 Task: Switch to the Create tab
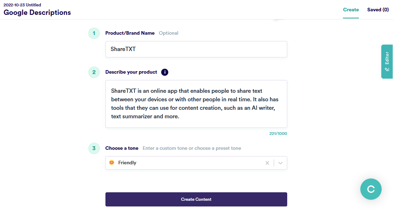(x=351, y=10)
